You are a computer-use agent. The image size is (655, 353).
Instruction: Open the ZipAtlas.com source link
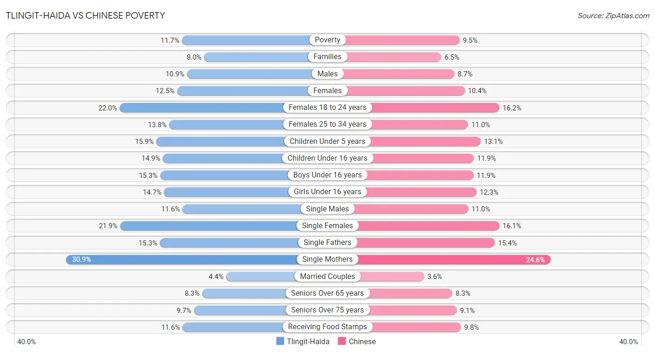[x=614, y=15]
